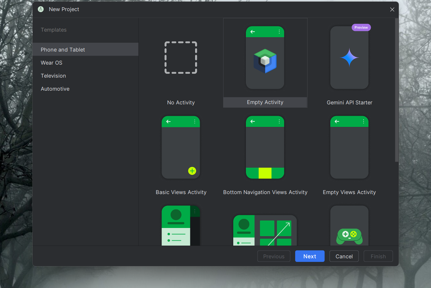Click the templates list vertical scrollbar
Screen dimensions: 431x288
tap(396, 90)
